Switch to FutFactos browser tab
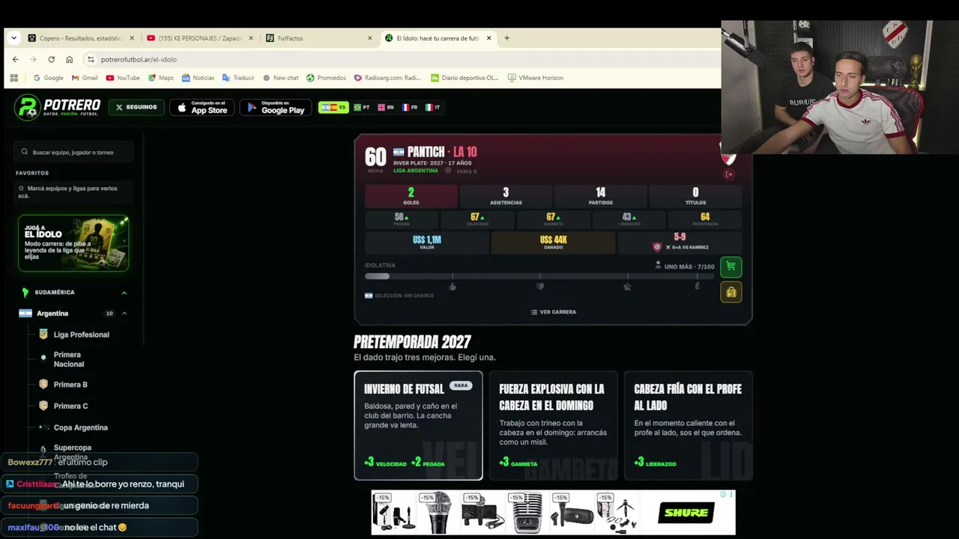This screenshot has height=539, width=959. 318,38
